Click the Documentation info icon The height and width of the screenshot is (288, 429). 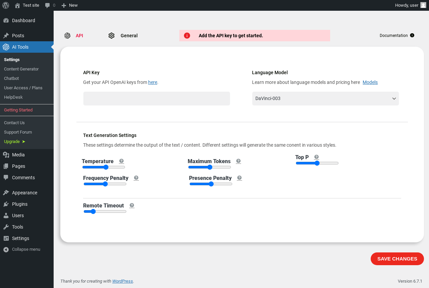[x=412, y=36]
